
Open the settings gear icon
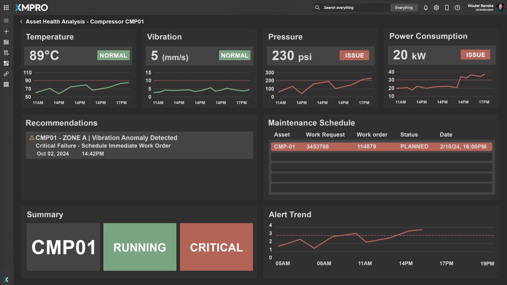[x=436, y=8]
